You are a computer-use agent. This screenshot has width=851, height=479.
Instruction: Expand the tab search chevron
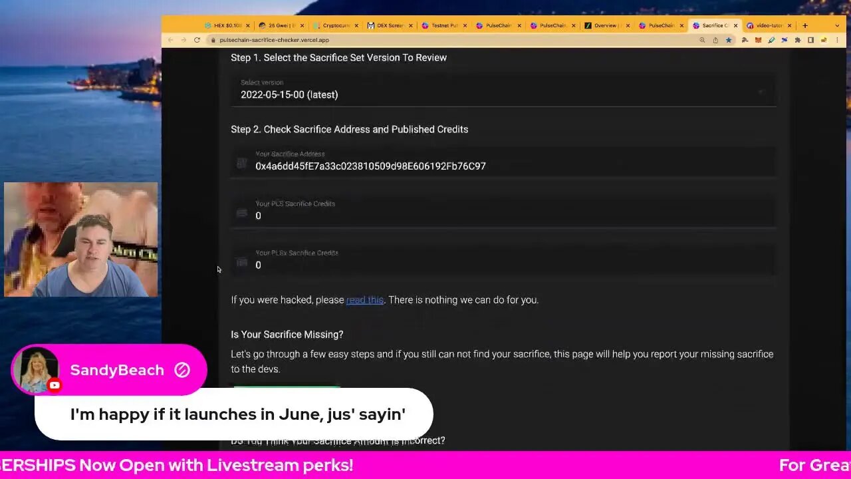[x=838, y=25]
